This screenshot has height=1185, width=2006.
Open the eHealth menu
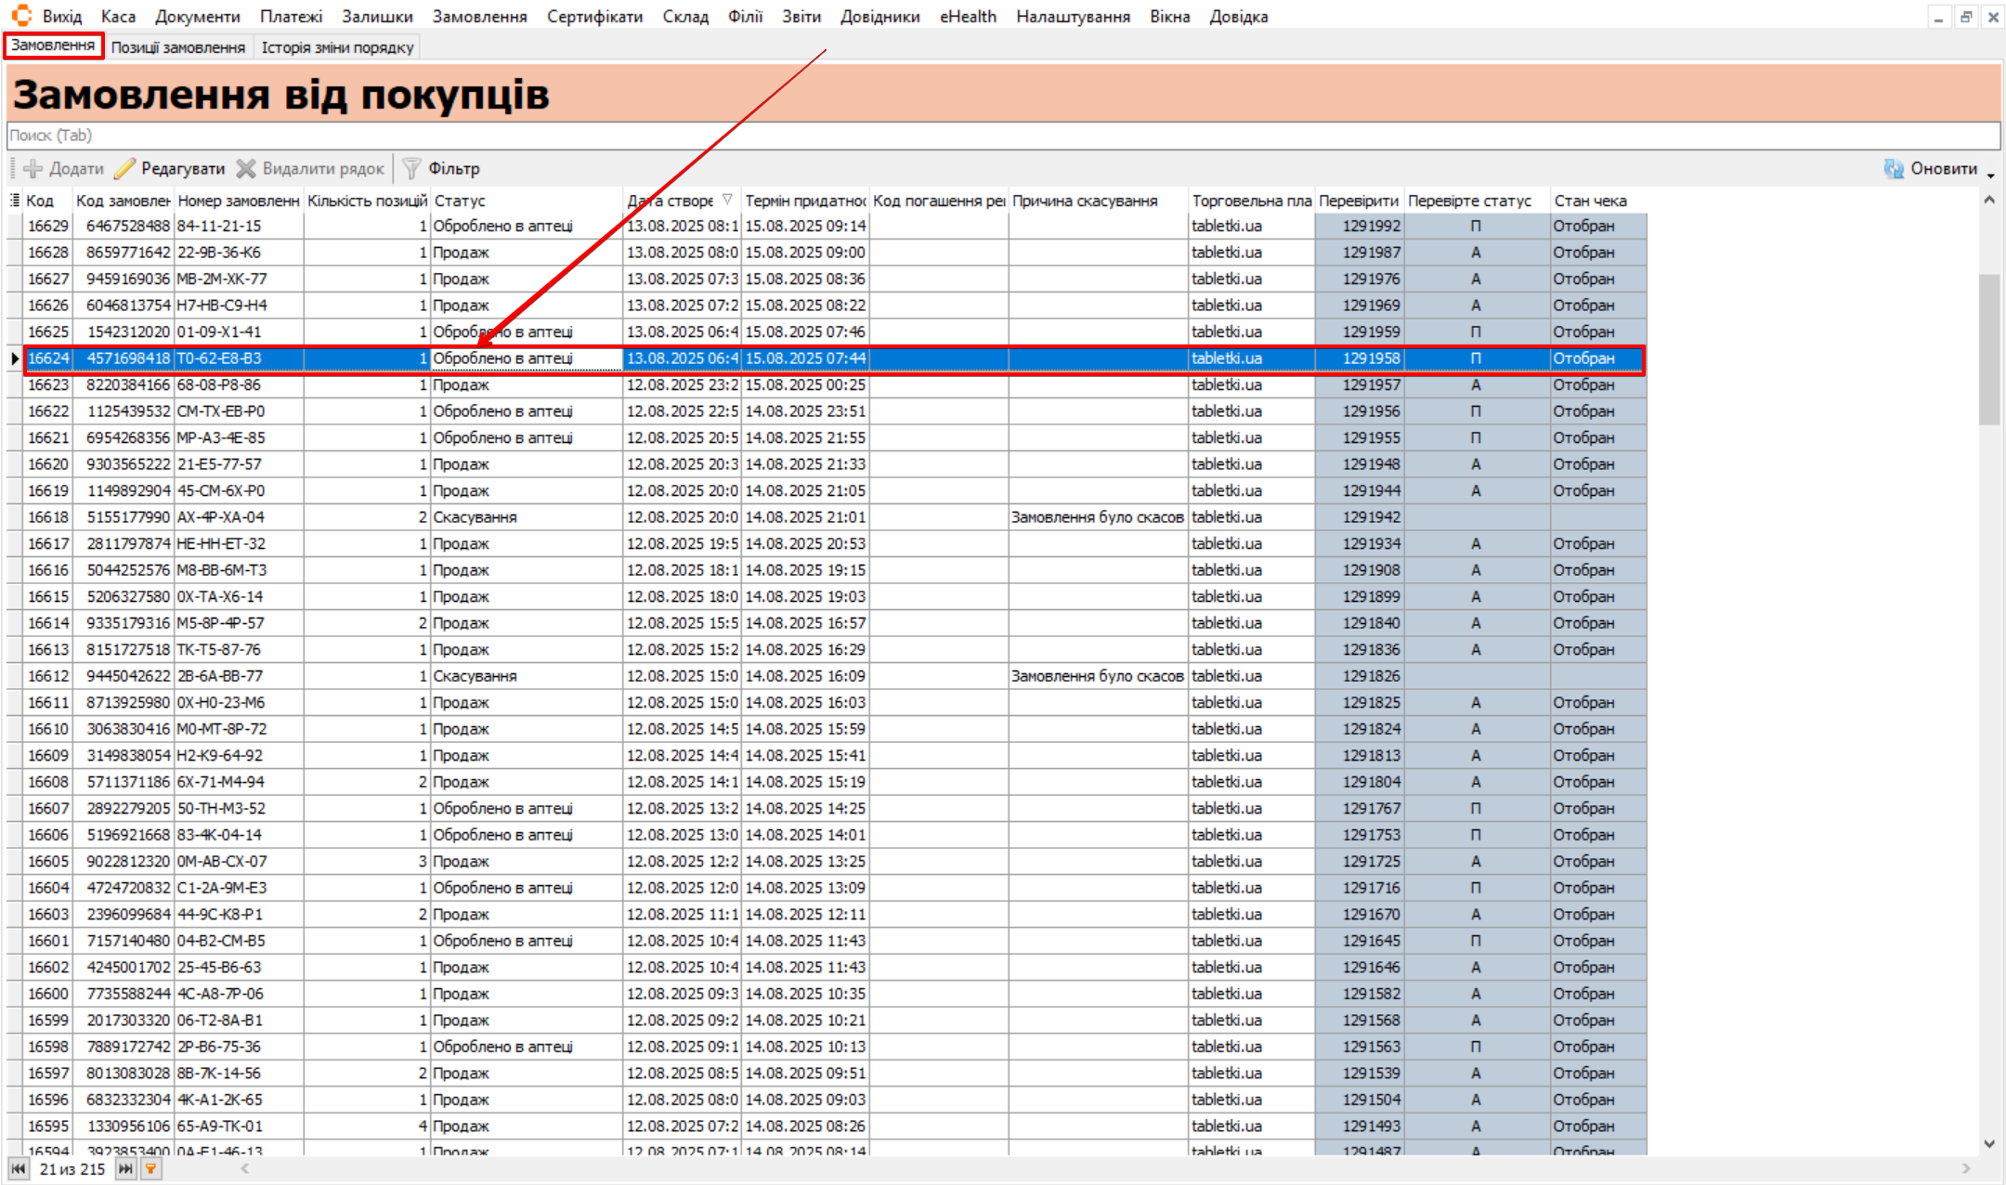968,17
